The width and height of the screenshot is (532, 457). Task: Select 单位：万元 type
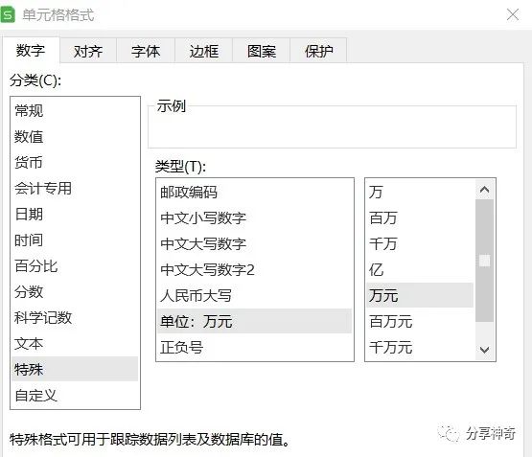(x=255, y=321)
